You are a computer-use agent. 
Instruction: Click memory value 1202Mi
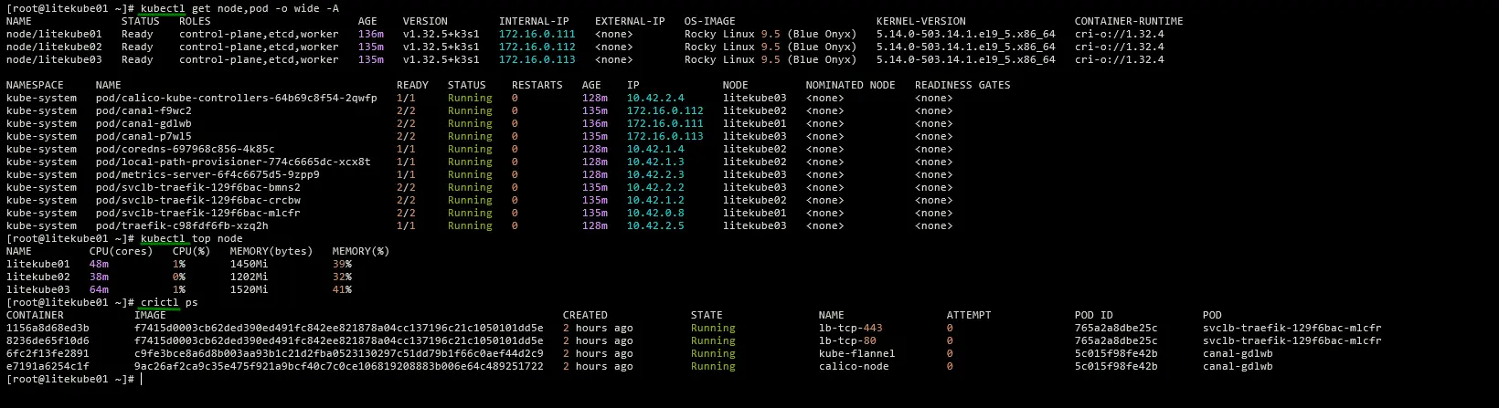[250, 277]
